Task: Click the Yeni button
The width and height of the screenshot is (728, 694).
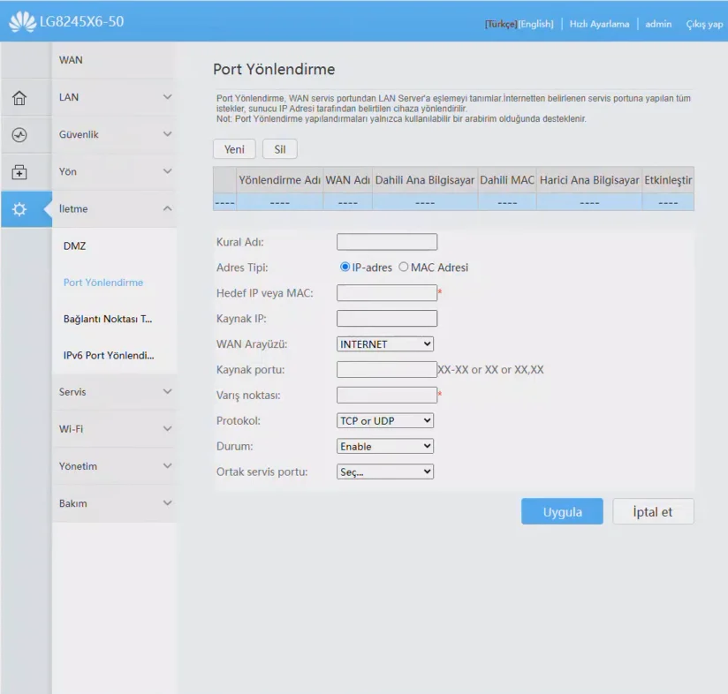Action: click(x=234, y=149)
